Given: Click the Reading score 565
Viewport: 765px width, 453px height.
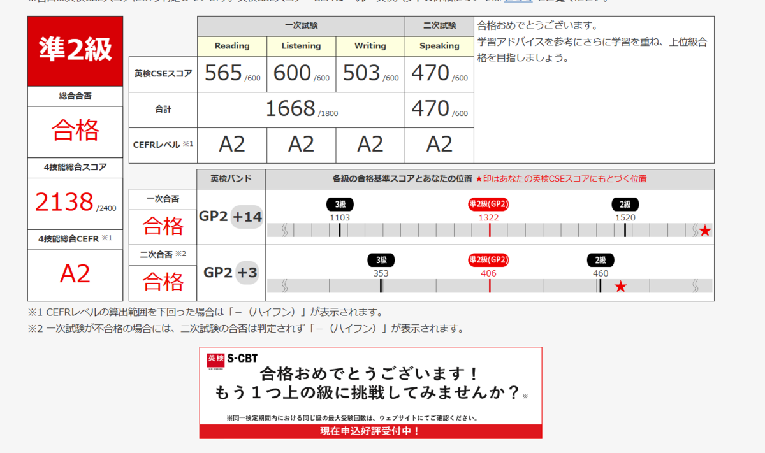Looking at the screenshot, I should [x=222, y=73].
